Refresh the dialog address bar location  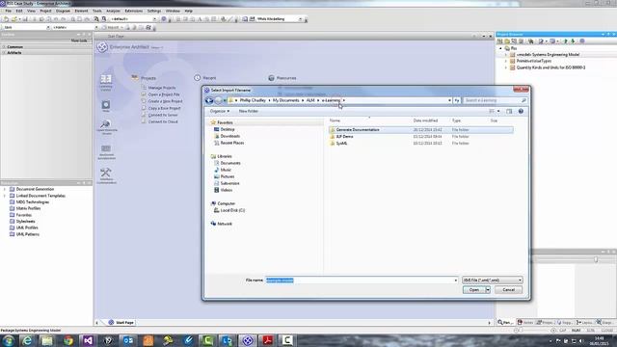457,100
